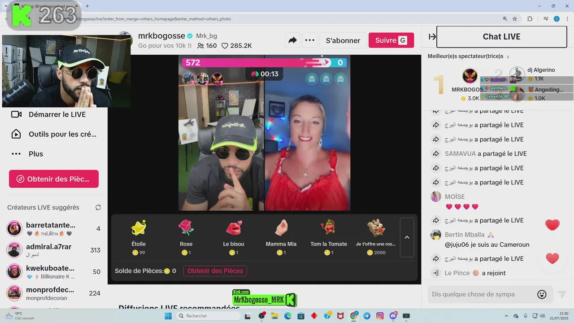This screenshot has width=574, height=323.
Task: Open Chrome three-dot menu
Action: coord(567,19)
